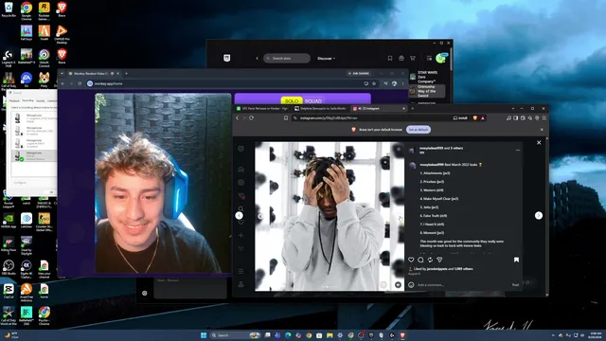Open the settings gear below the Monkey video
Screen dimensions: 606x341
pyautogui.click(x=145, y=293)
